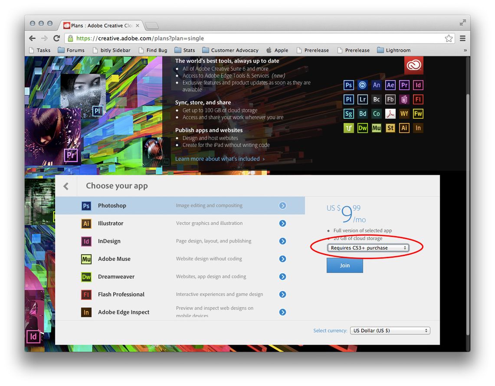Select the Illustrator app name
Image resolution: width=495 pixels, height=386 pixels.
[x=111, y=223]
